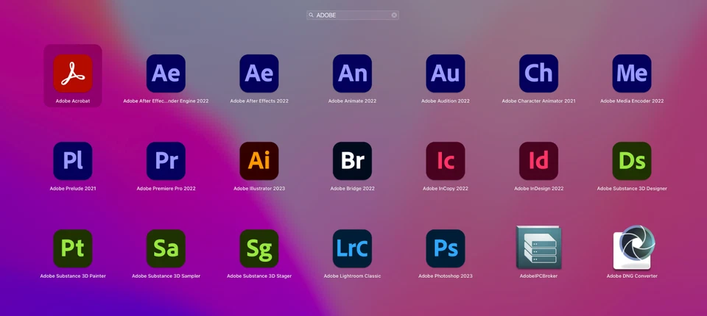This screenshot has height=316, width=707.
Task: Open the Adobe Media Encoder 2022 icon
Action: click(632, 73)
